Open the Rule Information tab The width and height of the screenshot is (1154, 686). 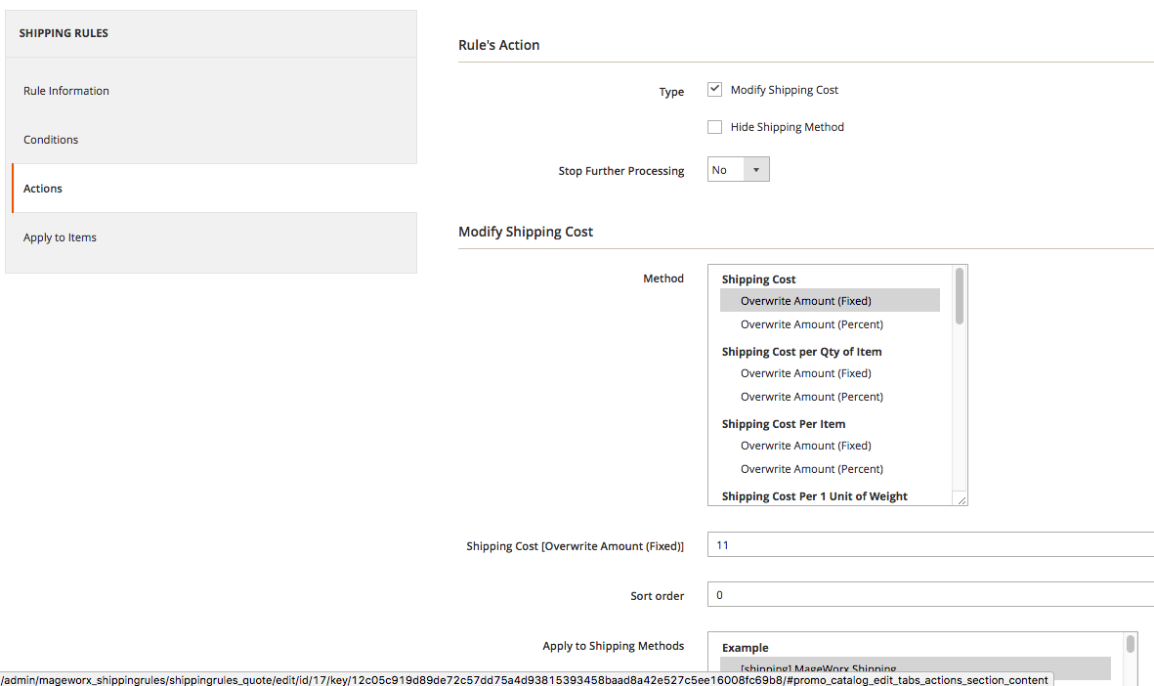66,91
